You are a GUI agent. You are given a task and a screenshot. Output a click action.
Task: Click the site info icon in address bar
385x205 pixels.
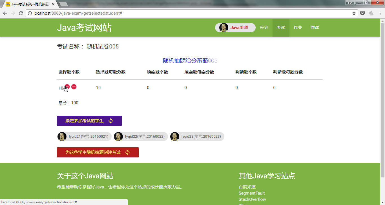[x=30, y=13]
